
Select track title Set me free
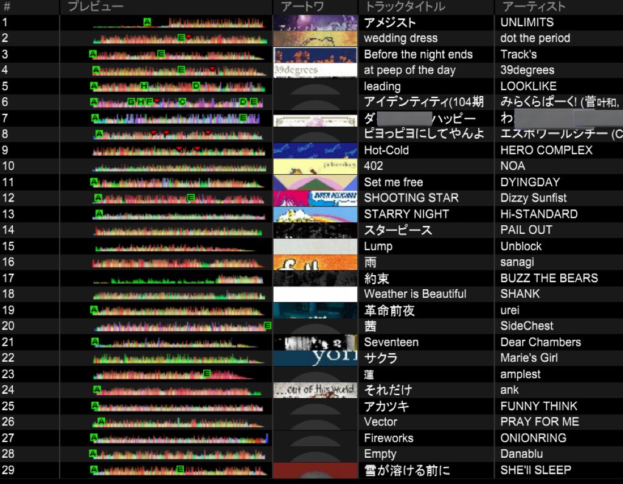pyautogui.click(x=394, y=182)
